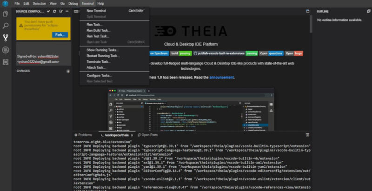Image resolution: width=372 pixels, height=191 pixels.
Task: Click the editor's vertical scrollbar
Action: tap(311, 24)
